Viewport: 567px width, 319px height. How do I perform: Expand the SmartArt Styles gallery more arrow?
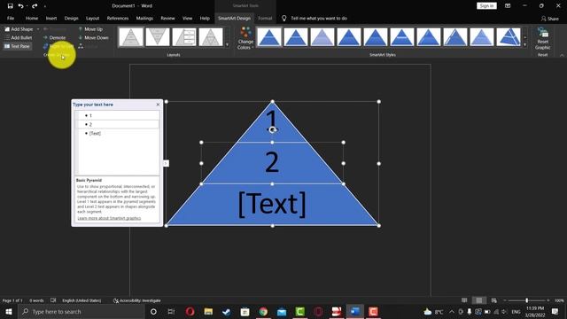click(525, 45)
